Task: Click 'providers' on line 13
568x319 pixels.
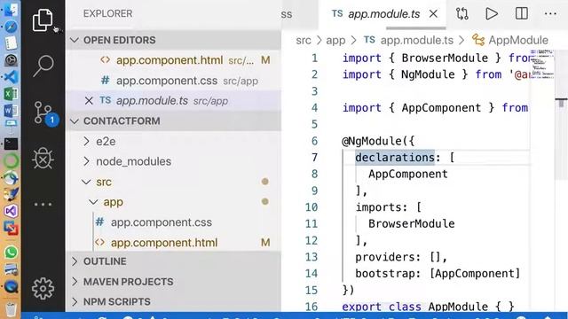Action: tap(384, 257)
